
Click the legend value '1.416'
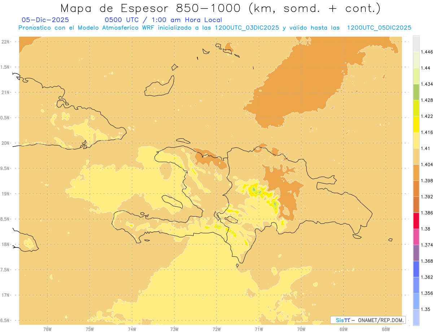coord(427,132)
